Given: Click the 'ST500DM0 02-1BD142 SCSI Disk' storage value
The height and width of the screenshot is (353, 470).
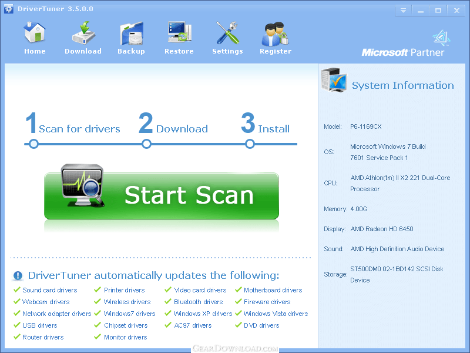Looking at the screenshot, I should pyautogui.click(x=397, y=269).
